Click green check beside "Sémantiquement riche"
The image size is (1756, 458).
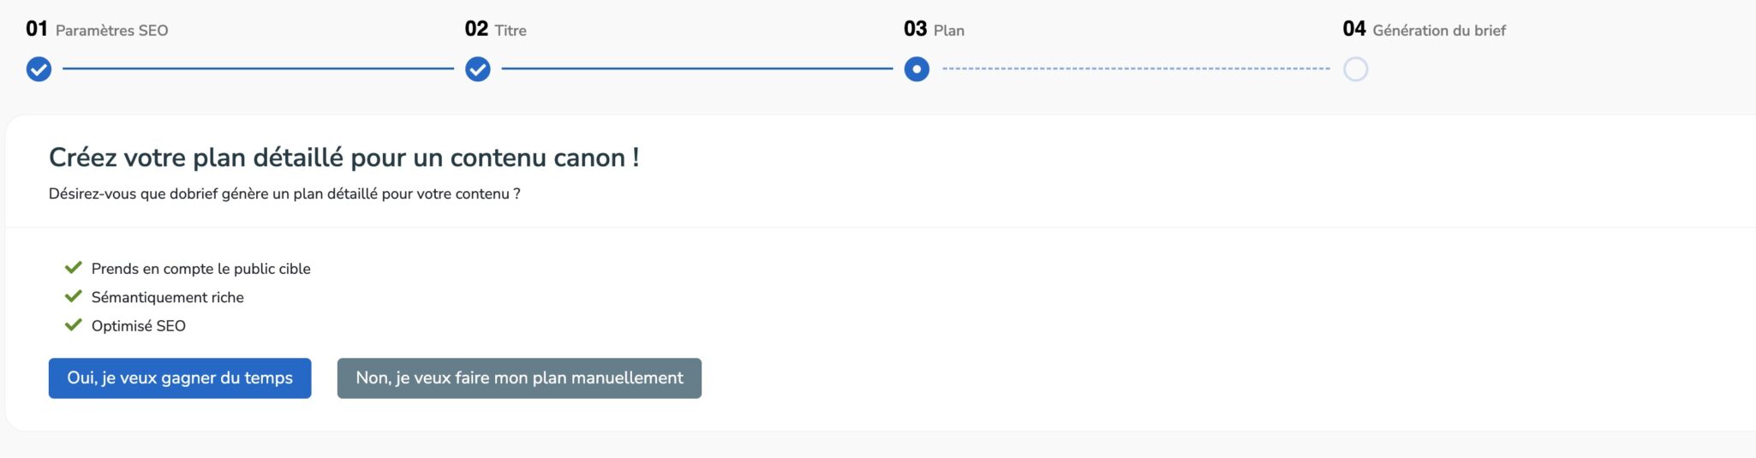click(x=74, y=296)
